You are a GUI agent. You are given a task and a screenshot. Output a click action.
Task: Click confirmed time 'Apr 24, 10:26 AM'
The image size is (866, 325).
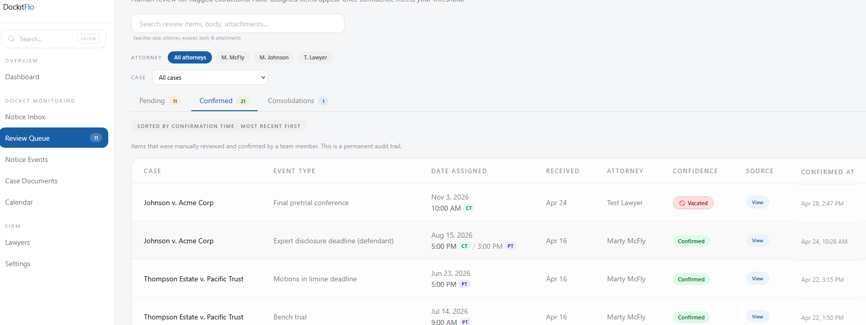[824, 242]
